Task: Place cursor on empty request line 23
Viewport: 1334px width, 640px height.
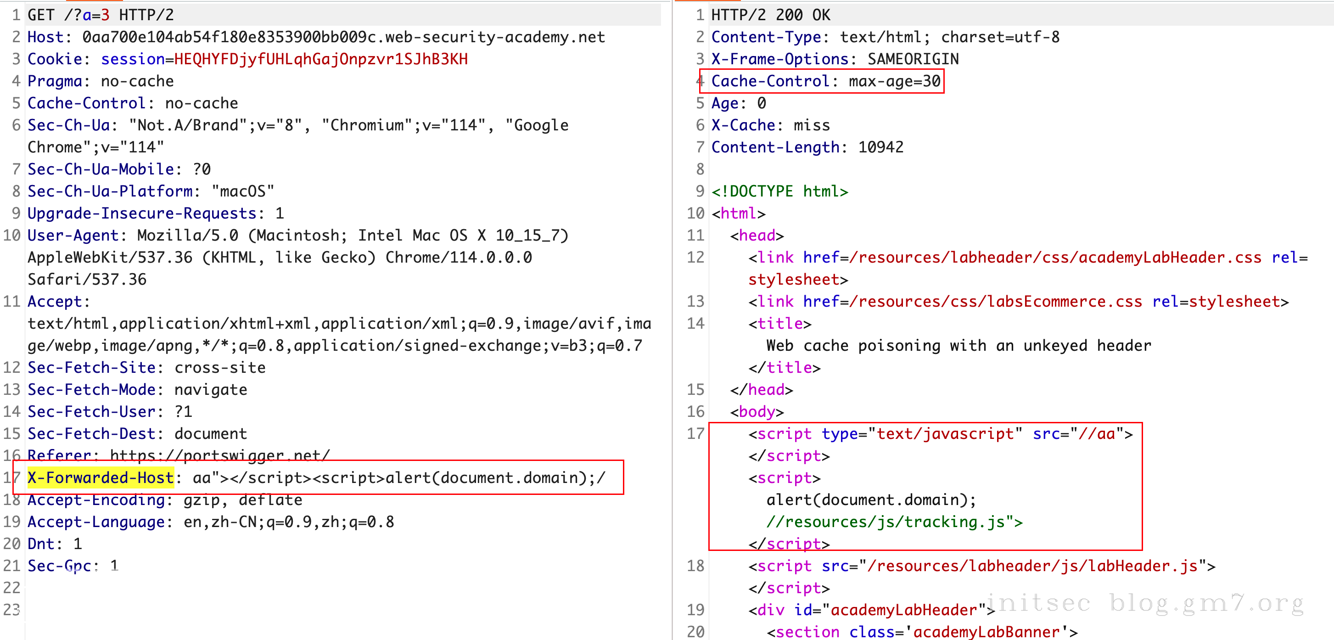Action: (x=155, y=609)
